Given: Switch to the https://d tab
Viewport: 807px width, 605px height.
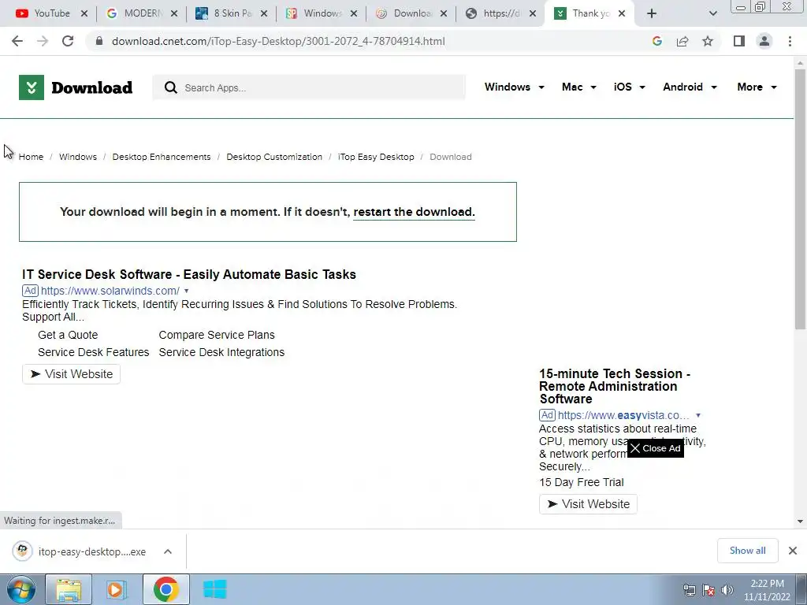Looking at the screenshot, I should [495, 13].
